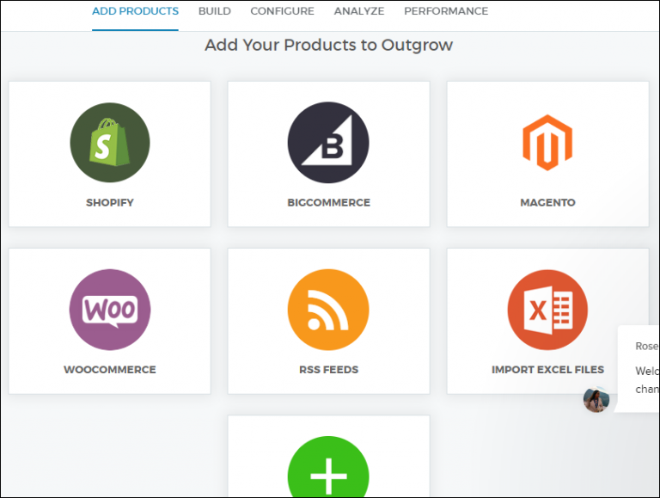
Task: Open chat via the agent avatar
Action: coord(596,399)
